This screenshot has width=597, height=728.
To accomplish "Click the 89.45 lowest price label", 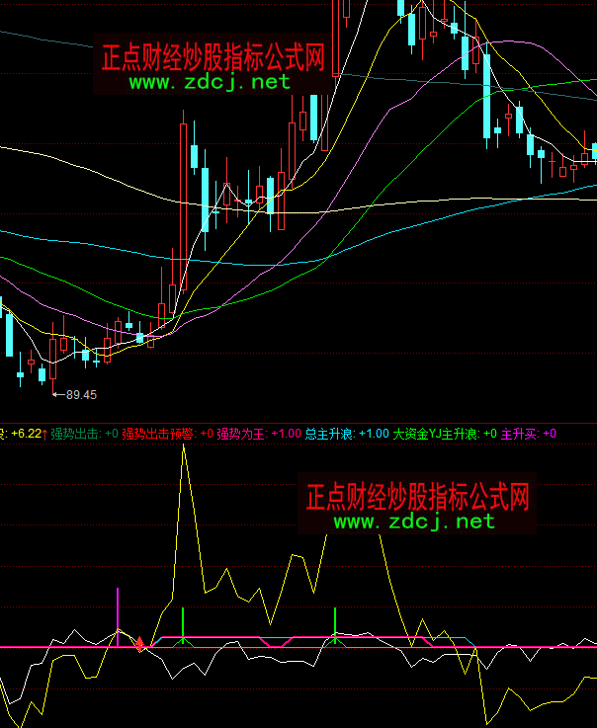I will [81, 395].
